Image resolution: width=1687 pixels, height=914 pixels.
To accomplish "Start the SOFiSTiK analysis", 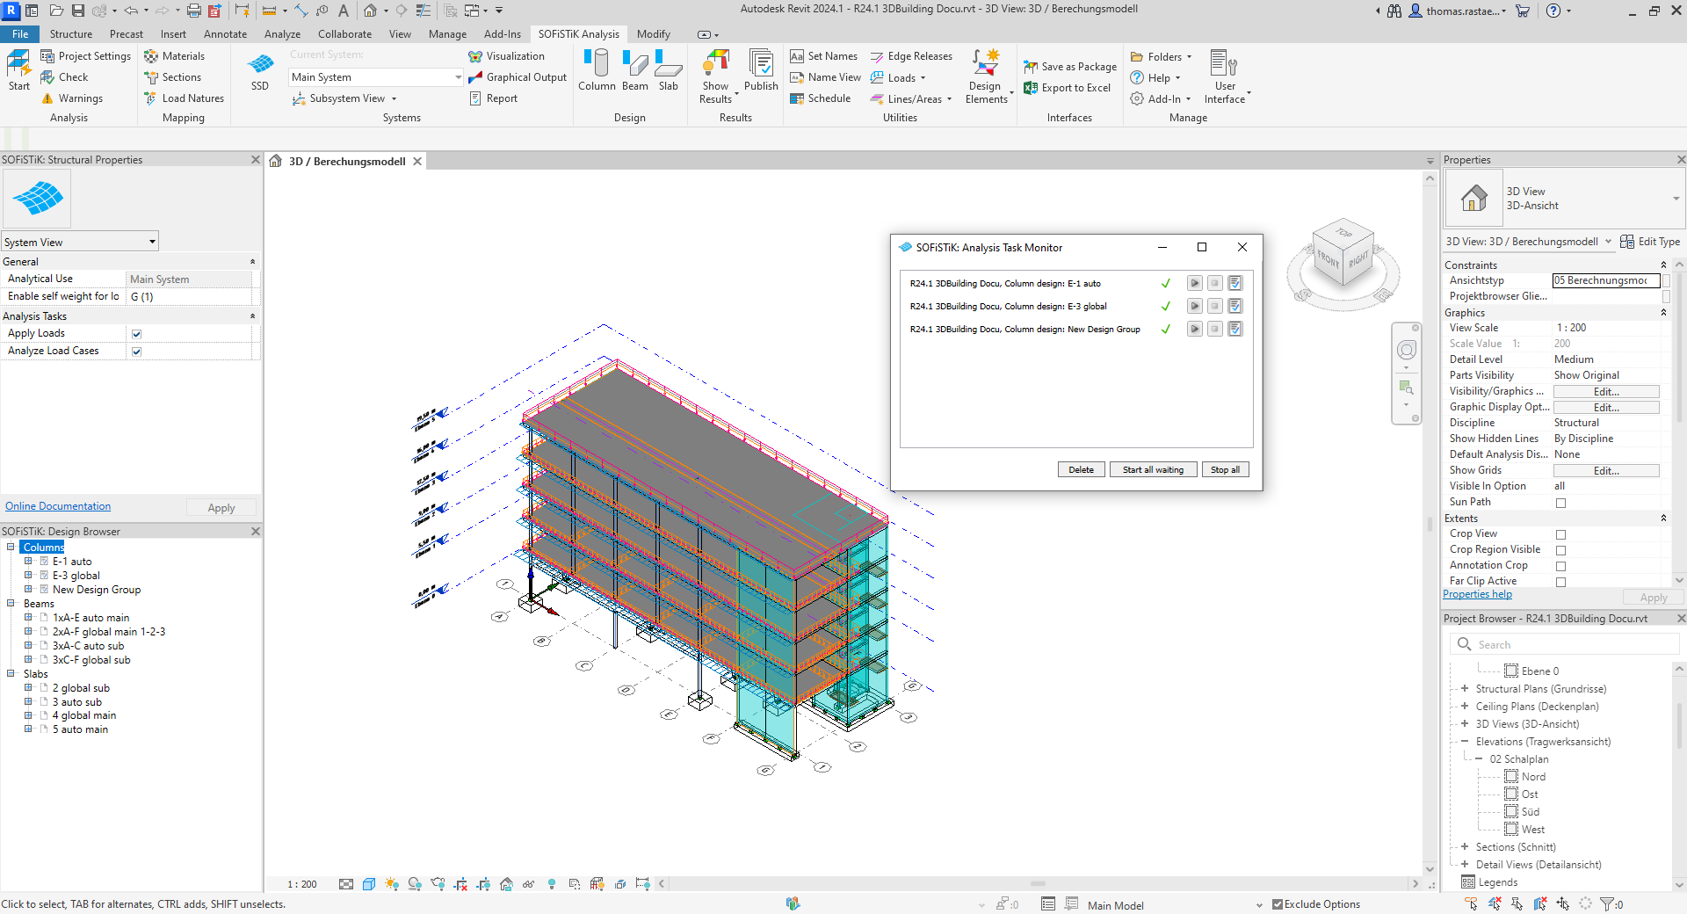I will pos(19,70).
